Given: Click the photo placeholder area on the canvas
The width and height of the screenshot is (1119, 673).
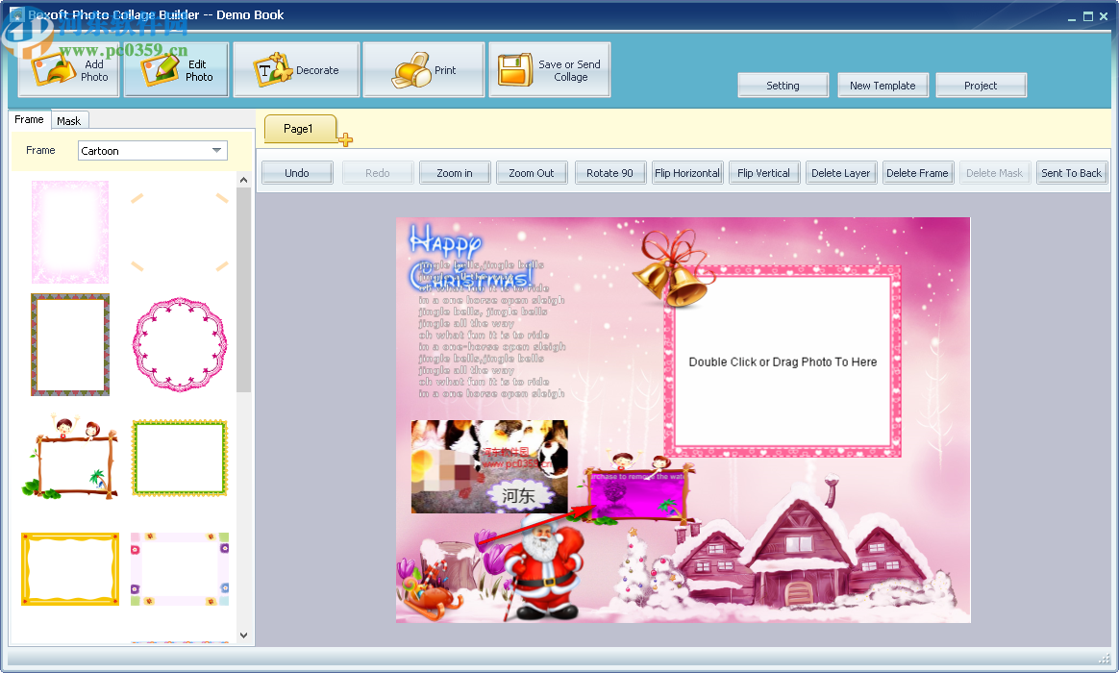Looking at the screenshot, I should [783, 362].
